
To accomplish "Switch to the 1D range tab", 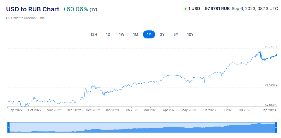I will click(x=108, y=35).
